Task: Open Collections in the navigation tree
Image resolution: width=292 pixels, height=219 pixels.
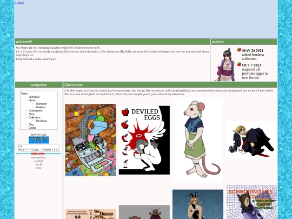Action: coord(35,117)
